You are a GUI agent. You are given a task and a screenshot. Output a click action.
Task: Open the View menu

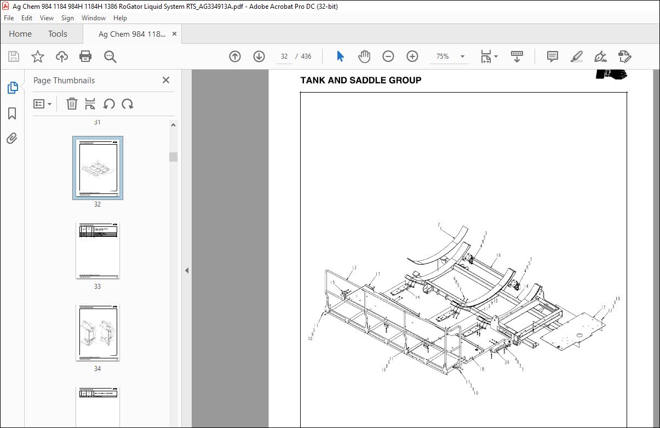[47, 18]
